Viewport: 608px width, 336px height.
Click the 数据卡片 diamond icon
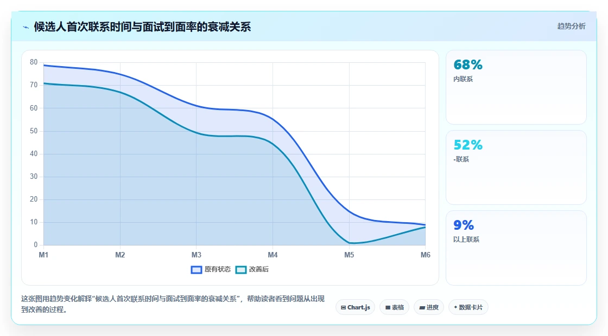pos(455,307)
